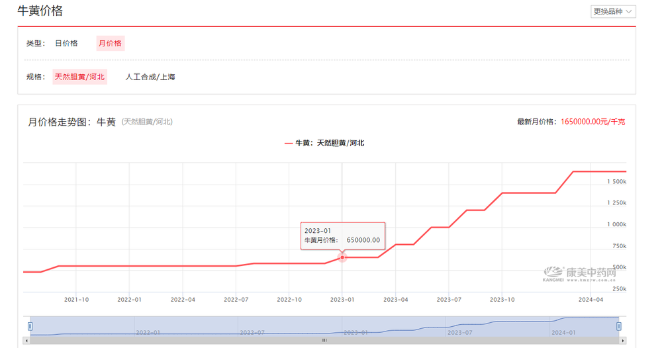Click the 2023-10 x-axis label
Viewport: 662px width, 348px height.
pos(502,300)
